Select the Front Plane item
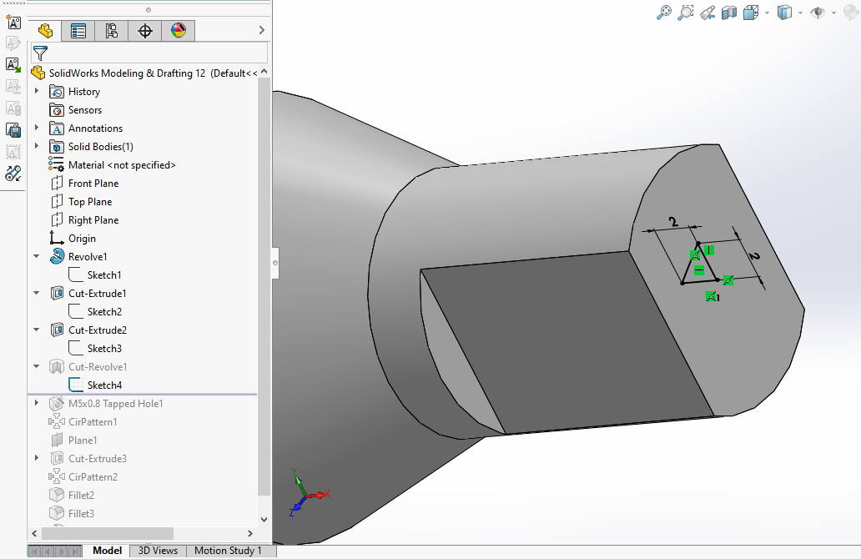The image size is (861, 559). click(x=93, y=184)
